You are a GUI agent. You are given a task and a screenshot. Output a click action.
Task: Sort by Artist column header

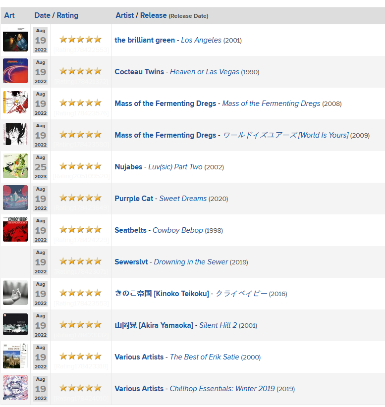coord(125,15)
